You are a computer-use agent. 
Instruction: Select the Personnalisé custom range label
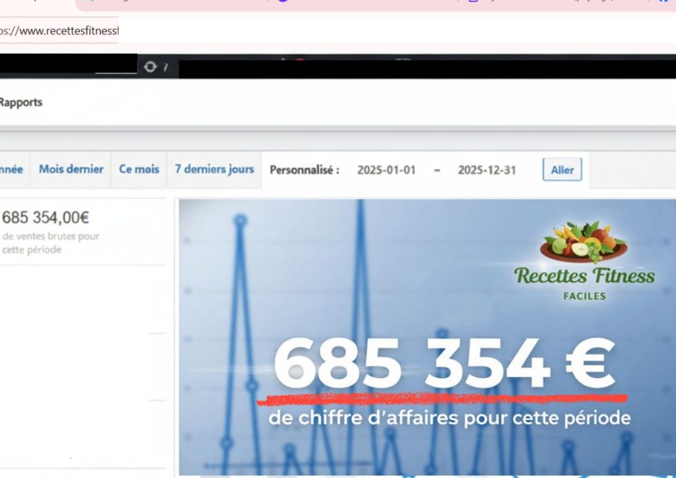[304, 170]
